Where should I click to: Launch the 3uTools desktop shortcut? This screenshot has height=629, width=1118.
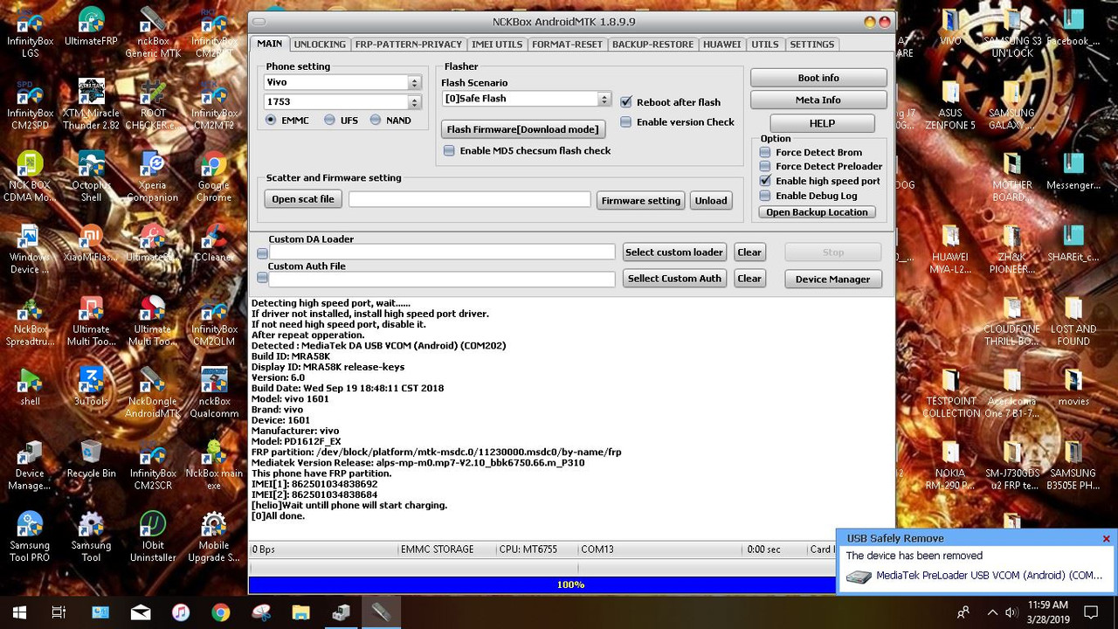pos(91,386)
